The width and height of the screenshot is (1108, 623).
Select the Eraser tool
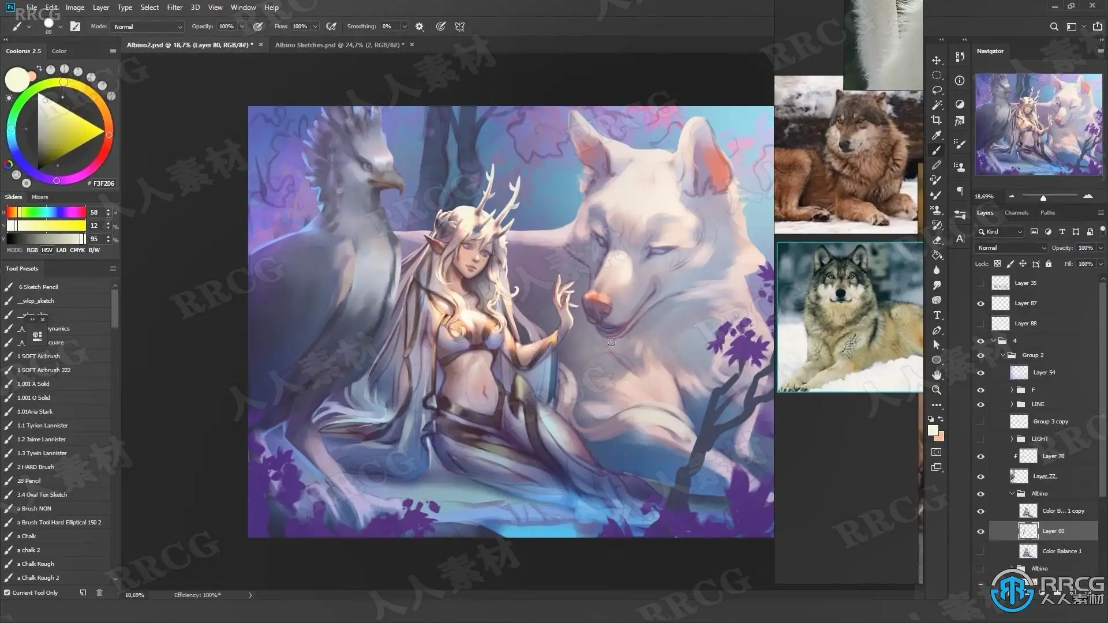tap(937, 241)
